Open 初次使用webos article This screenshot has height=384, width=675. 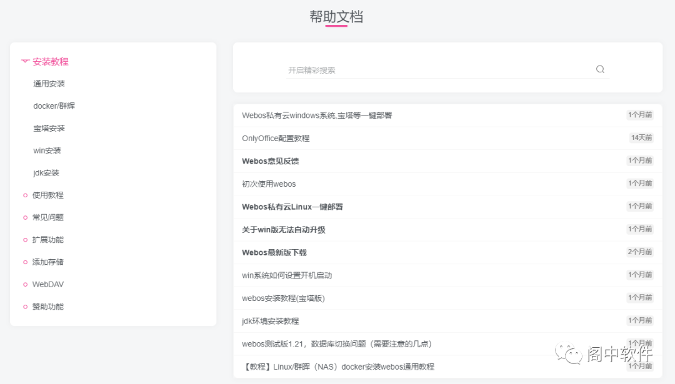pos(269,184)
